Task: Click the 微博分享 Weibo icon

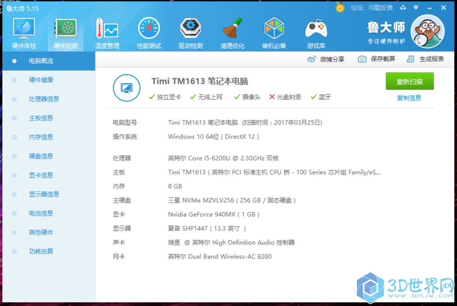Action: click(x=311, y=59)
